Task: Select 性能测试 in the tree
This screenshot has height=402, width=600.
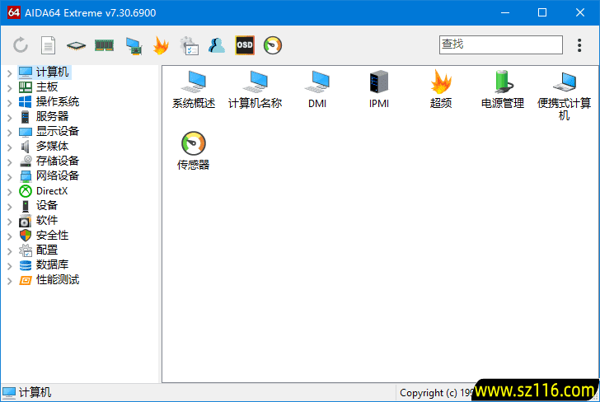Action: (58, 279)
